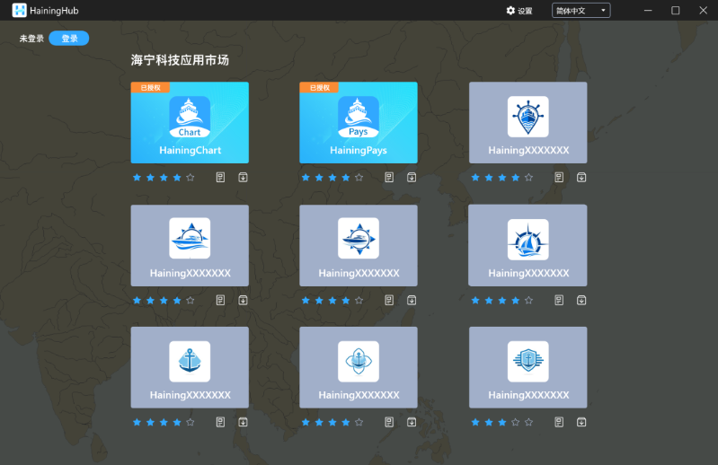Open the HainingChart app card
Image resolution: width=718 pixels, height=465 pixels.
[x=190, y=123]
